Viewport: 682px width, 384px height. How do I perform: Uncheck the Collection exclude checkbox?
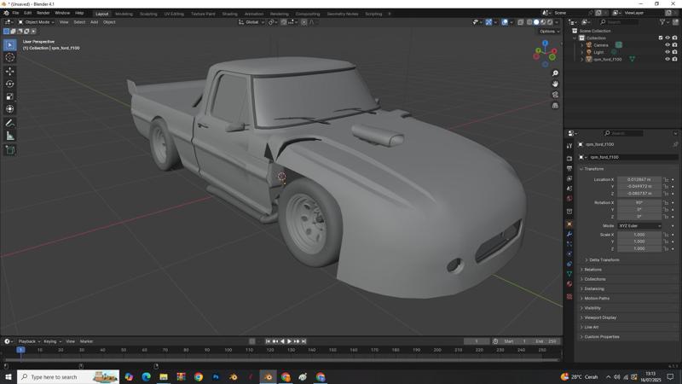pyautogui.click(x=660, y=38)
